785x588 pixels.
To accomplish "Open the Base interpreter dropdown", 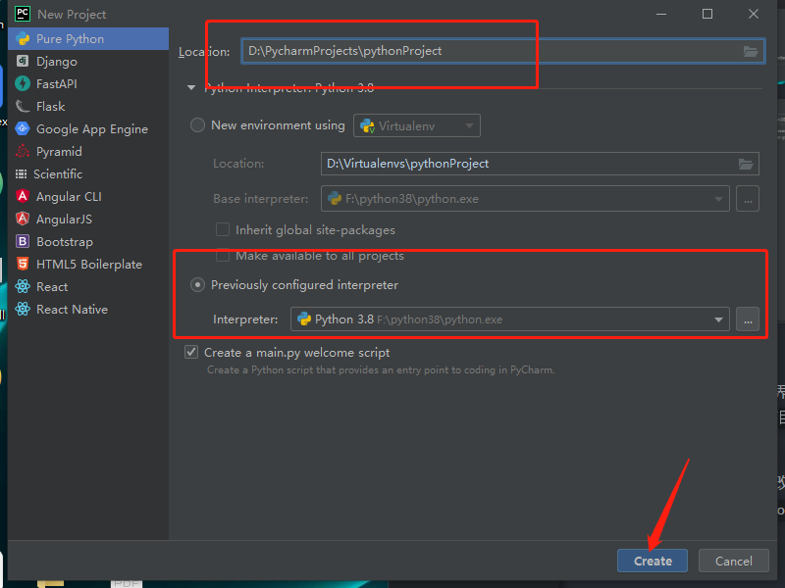I will coord(525,199).
